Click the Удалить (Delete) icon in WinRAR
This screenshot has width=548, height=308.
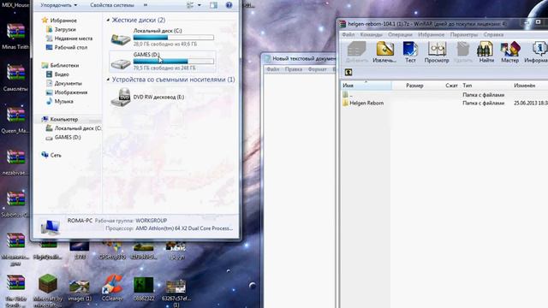coord(462,51)
